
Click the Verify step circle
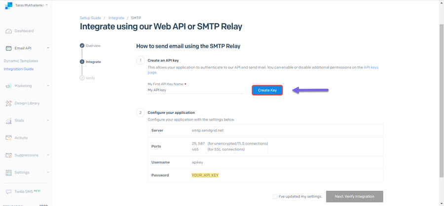click(82, 78)
